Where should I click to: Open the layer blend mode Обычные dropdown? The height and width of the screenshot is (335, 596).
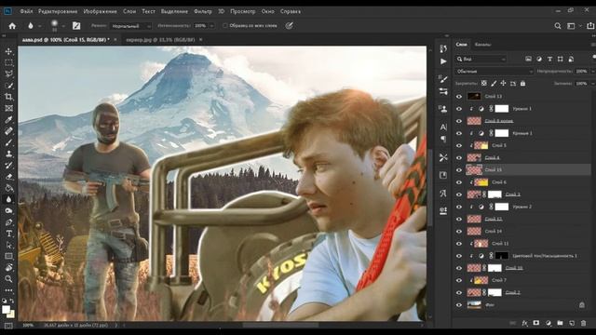tap(494, 71)
